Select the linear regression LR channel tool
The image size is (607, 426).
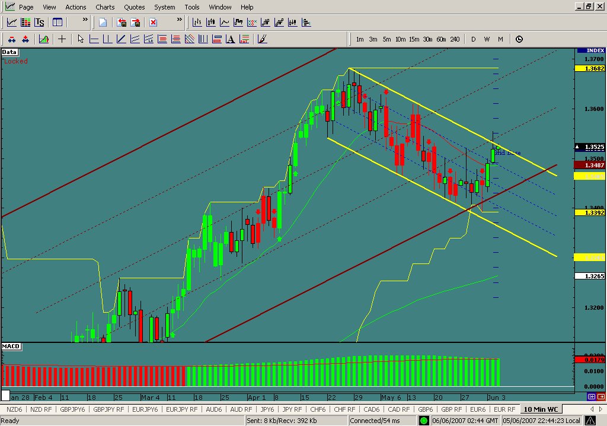point(149,39)
